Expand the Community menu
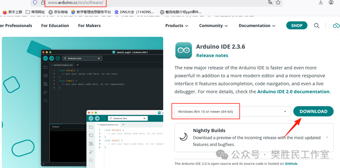 [x=213, y=26]
